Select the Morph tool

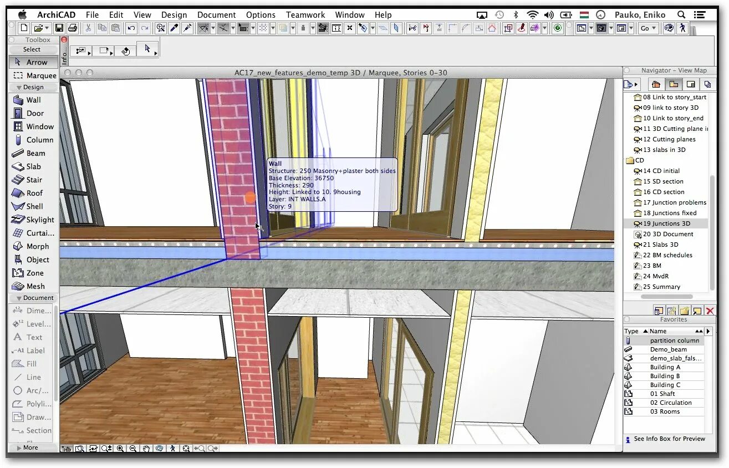pyautogui.click(x=33, y=246)
